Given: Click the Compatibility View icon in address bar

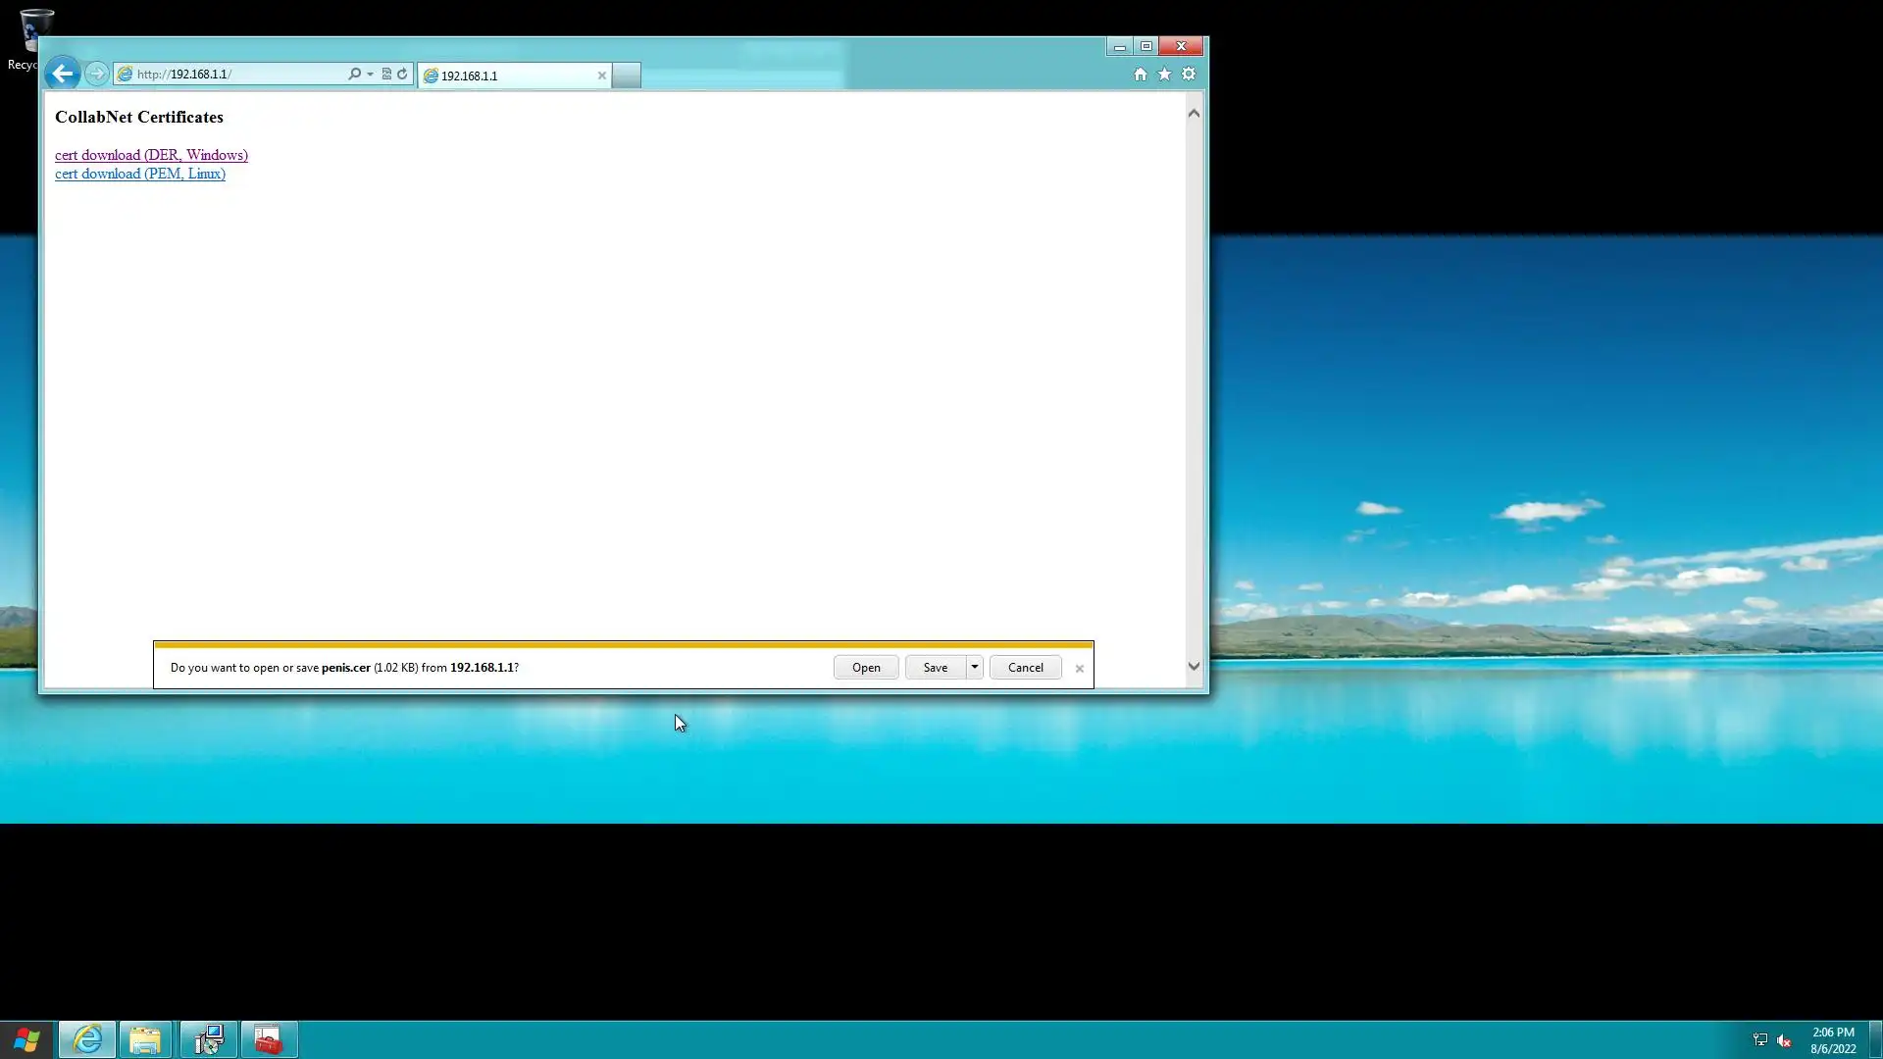Looking at the screenshot, I should [x=386, y=75].
